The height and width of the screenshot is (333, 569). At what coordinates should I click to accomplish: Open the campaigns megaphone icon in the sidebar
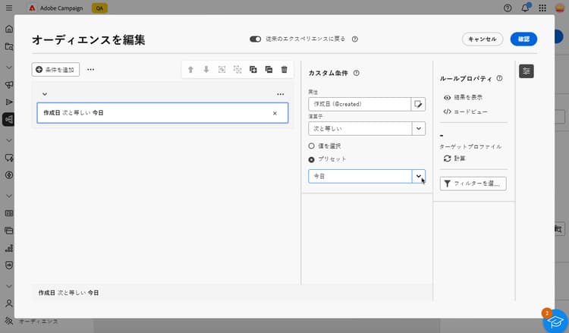pyautogui.click(x=9, y=84)
